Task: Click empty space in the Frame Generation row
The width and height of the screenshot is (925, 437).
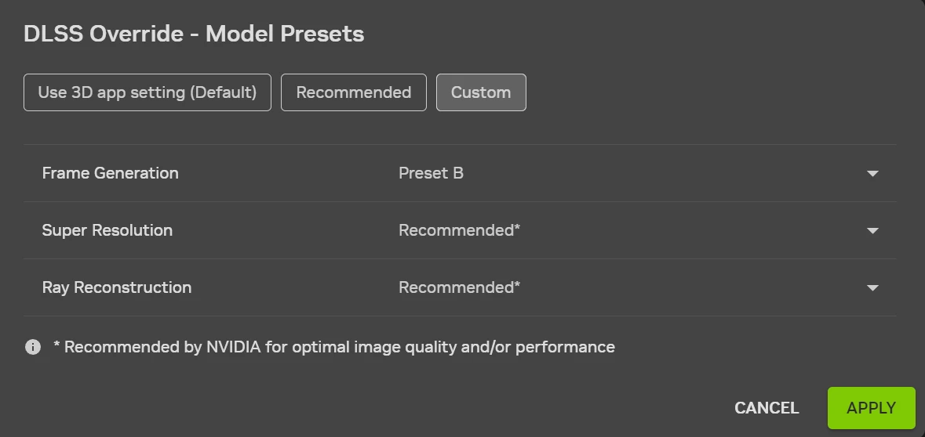Action: pos(667,173)
